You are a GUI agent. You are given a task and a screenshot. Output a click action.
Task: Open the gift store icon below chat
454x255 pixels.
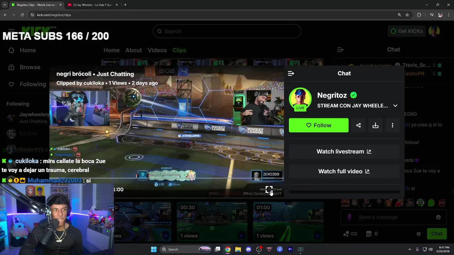click(x=369, y=234)
